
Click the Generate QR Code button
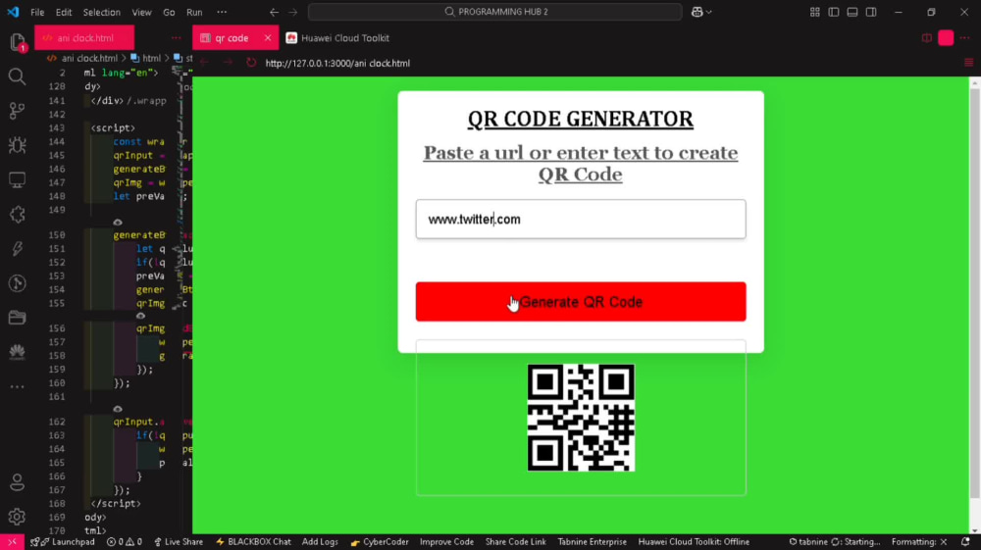point(581,302)
